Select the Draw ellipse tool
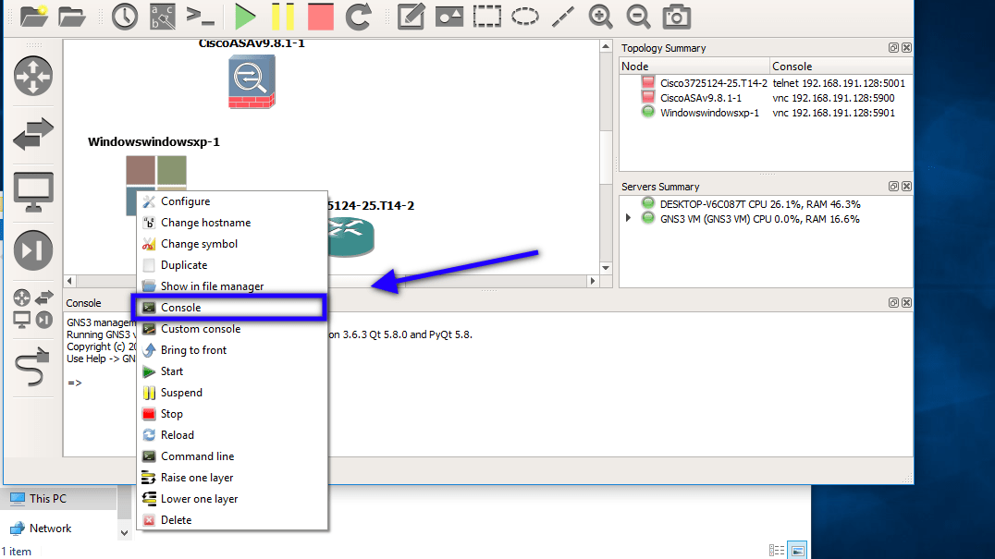 [x=525, y=17]
